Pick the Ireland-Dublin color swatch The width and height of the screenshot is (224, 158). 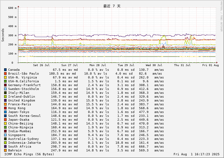click(x=5, y=97)
